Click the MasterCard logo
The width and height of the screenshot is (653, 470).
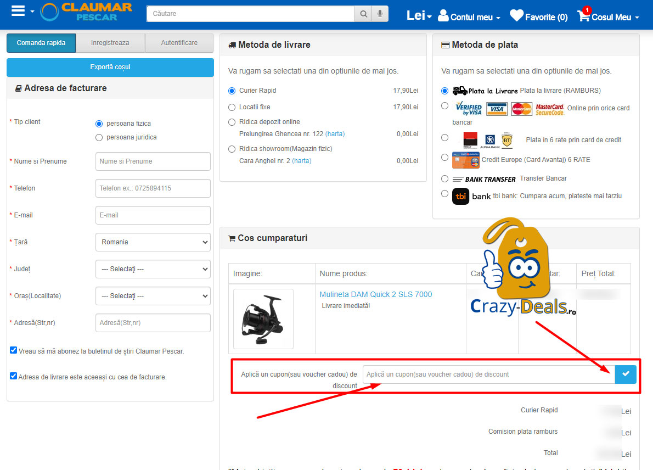point(522,109)
